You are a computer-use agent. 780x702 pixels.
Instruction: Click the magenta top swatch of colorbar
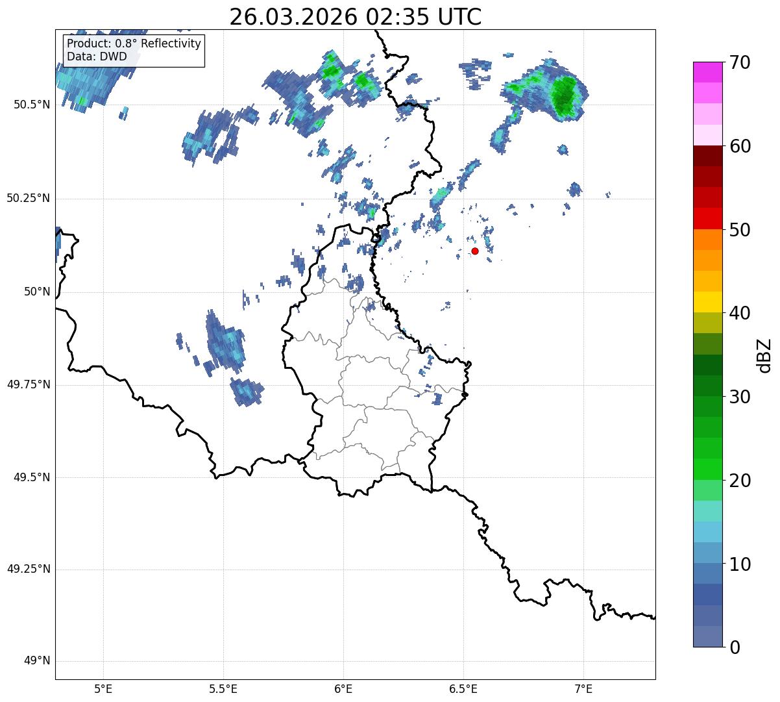click(x=707, y=72)
